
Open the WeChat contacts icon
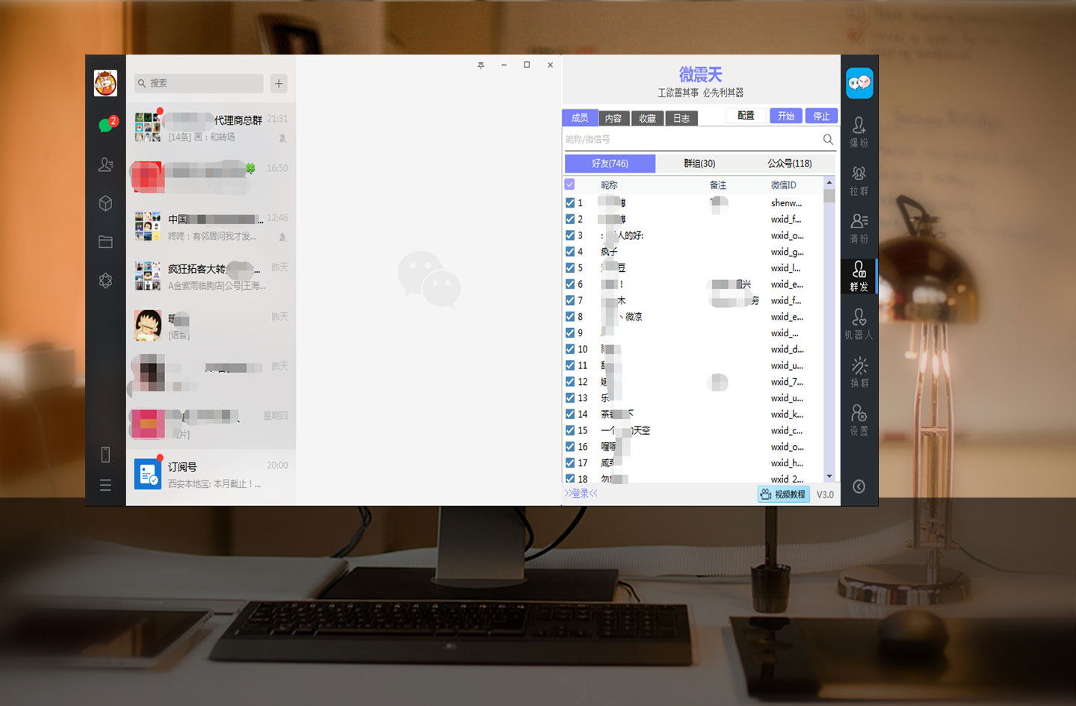(105, 164)
